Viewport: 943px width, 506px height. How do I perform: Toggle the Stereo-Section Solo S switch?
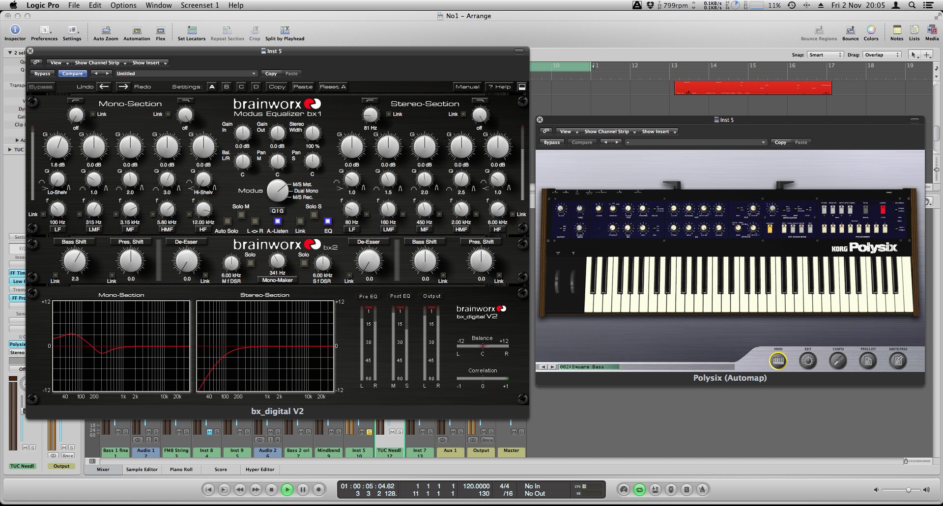point(314,215)
